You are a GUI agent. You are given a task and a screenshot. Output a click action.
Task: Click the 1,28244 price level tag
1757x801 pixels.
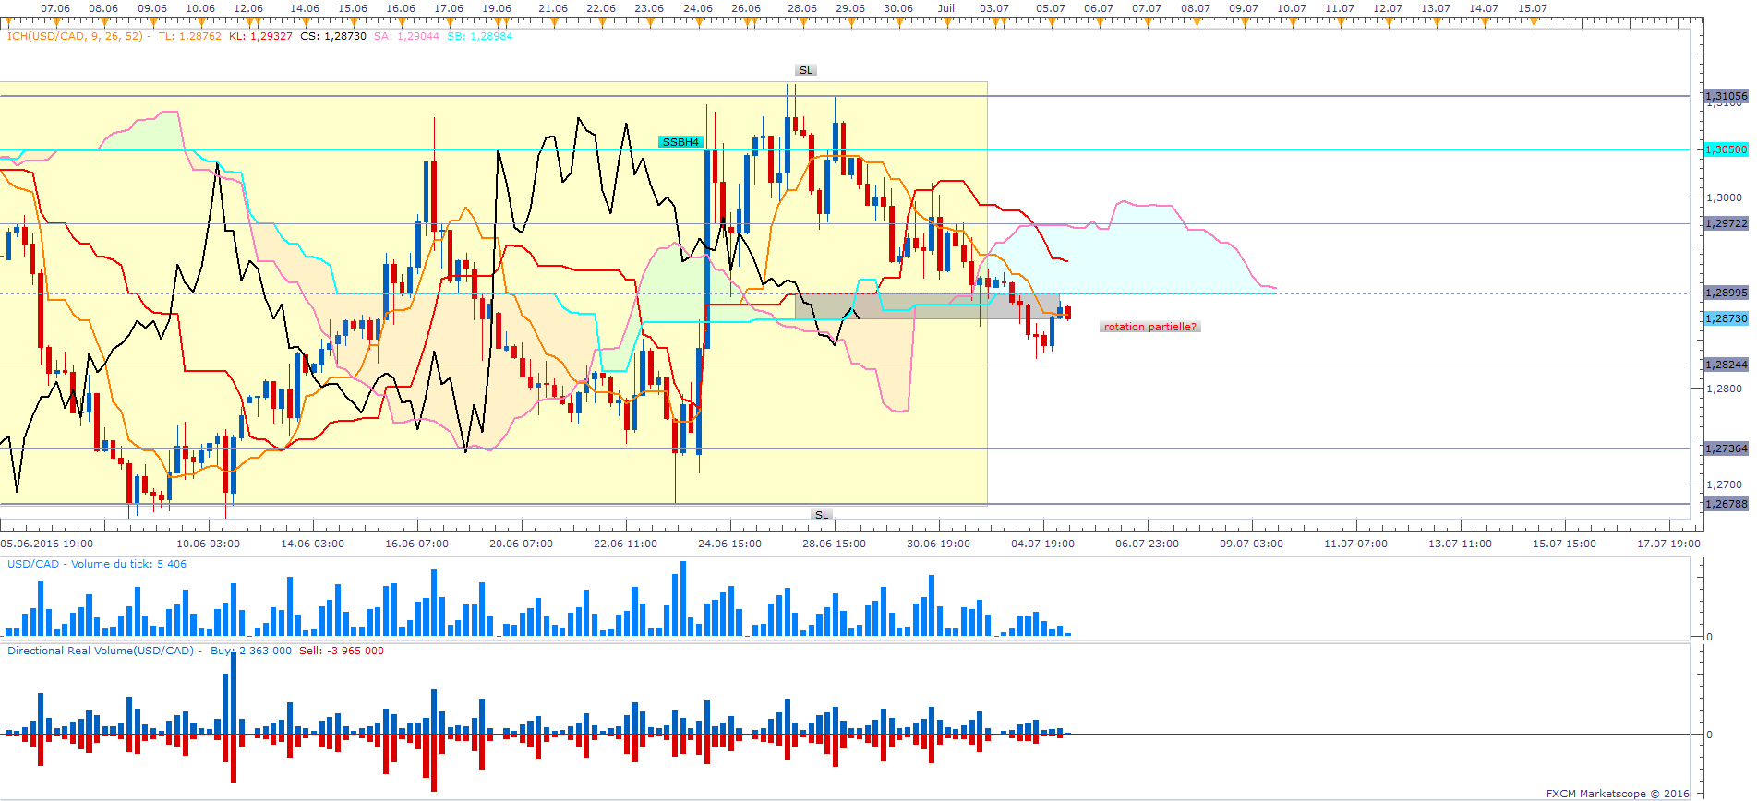[x=1726, y=365]
